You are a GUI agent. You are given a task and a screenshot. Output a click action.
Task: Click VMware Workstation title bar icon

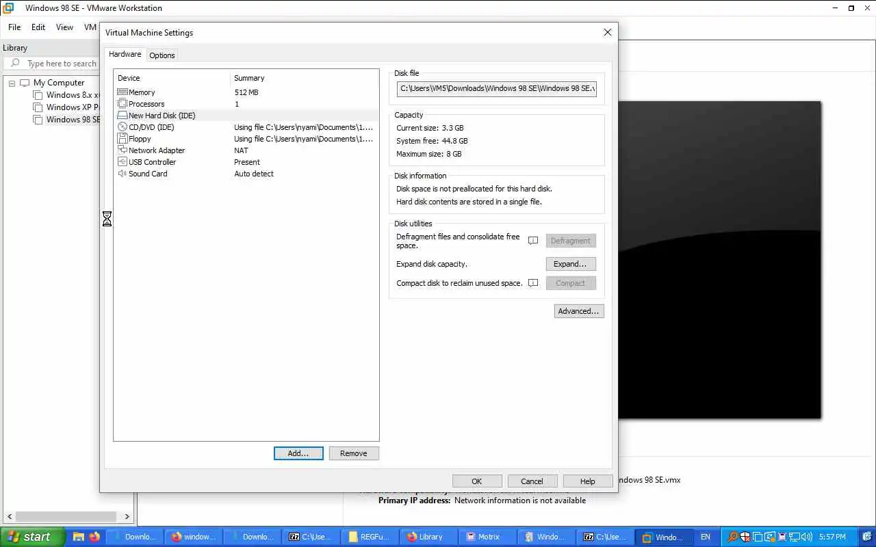point(8,8)
